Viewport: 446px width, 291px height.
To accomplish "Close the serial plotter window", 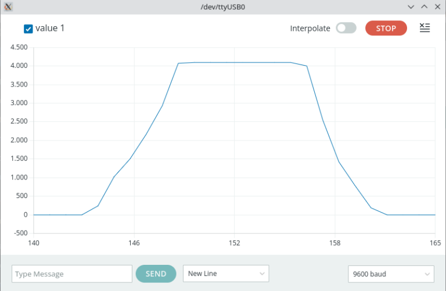I will click(x=437, y=6).
